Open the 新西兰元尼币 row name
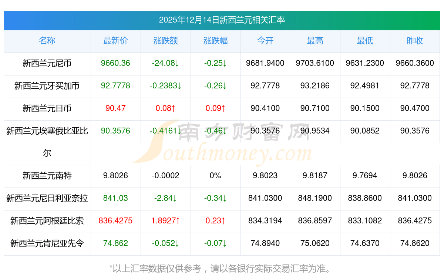The width and height of the screenshot is (444, 280). 47,64
